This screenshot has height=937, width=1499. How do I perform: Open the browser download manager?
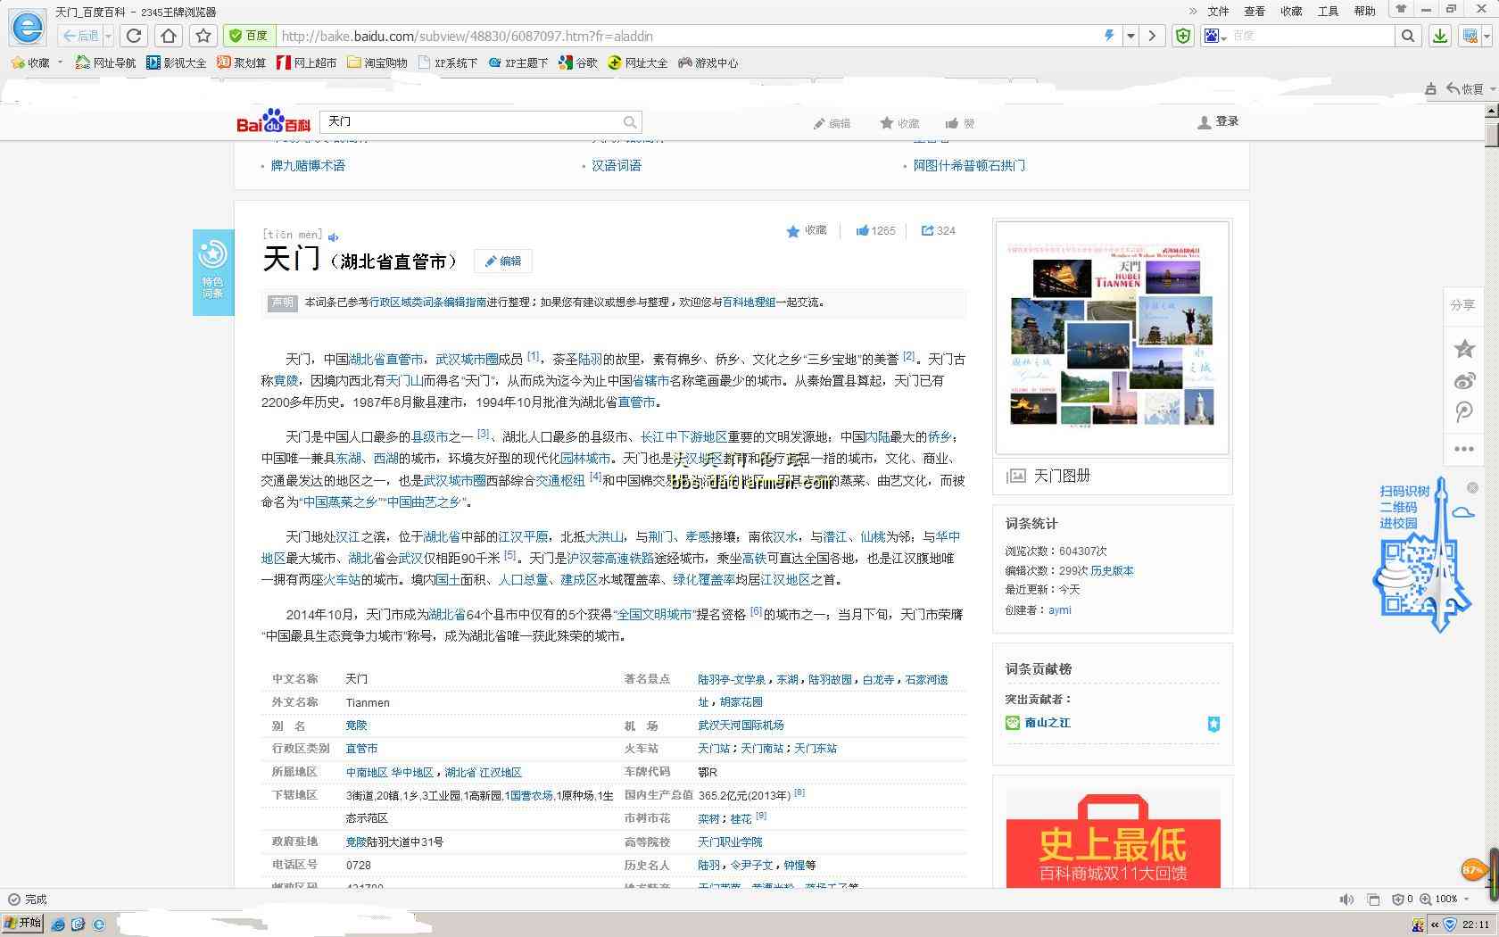pyautogui.click(x=1439, y=36)
